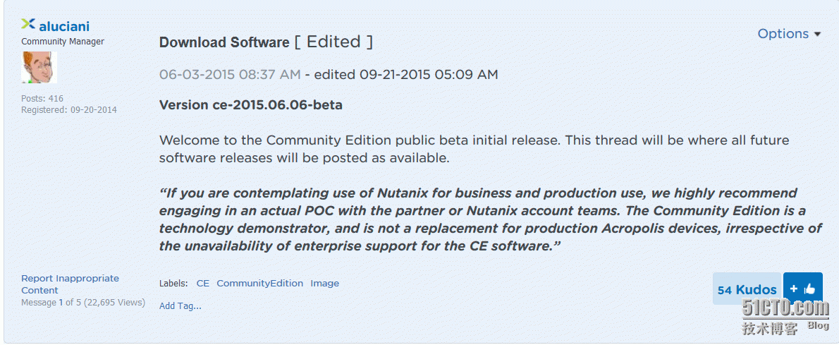Click Report Inappropriate Content link
Screen dimensions: 839x345
pyautogui.click(x=70, y=284)
